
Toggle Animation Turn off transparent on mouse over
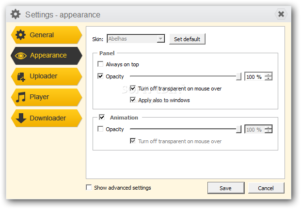(133, 141)
